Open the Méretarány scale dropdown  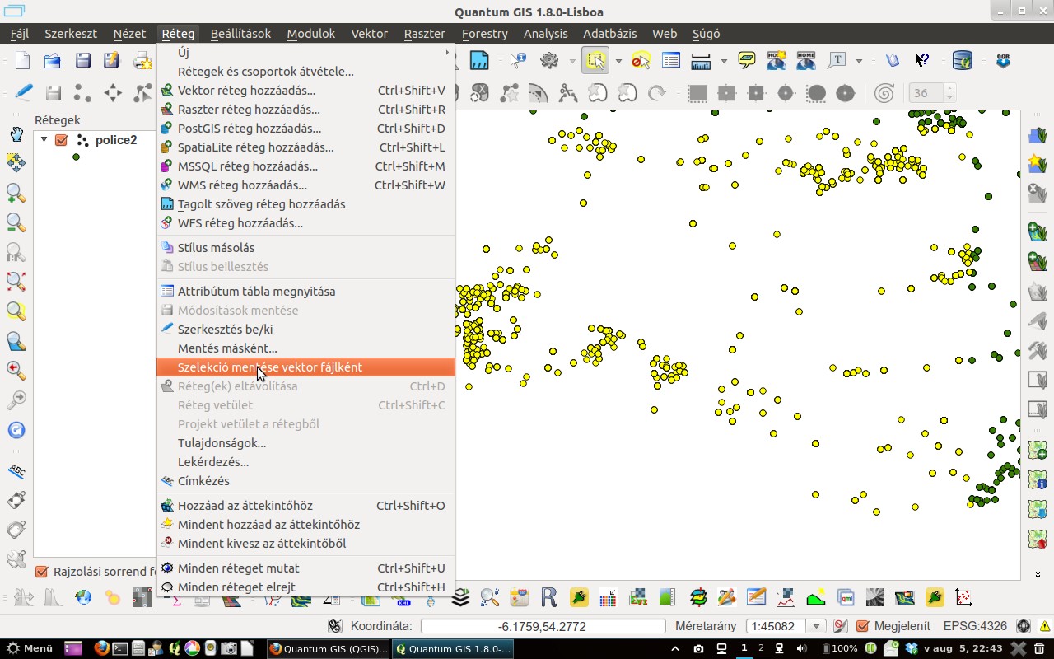(x=816, y=626)
